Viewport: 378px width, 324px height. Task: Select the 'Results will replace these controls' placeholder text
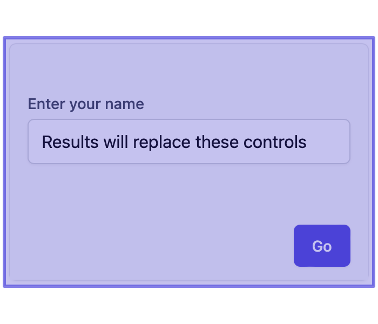coord(174,142)
